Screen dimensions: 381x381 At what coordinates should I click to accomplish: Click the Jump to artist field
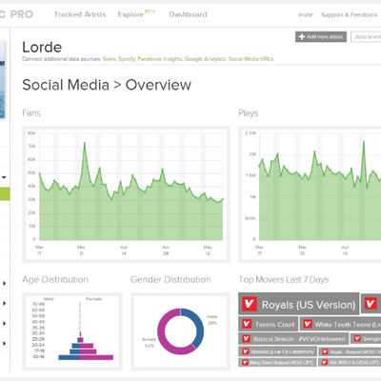click(366, 37)
